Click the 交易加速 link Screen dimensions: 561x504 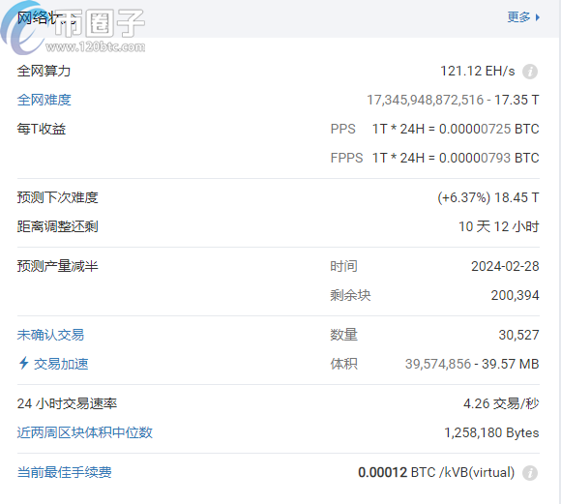pos(61,364)
